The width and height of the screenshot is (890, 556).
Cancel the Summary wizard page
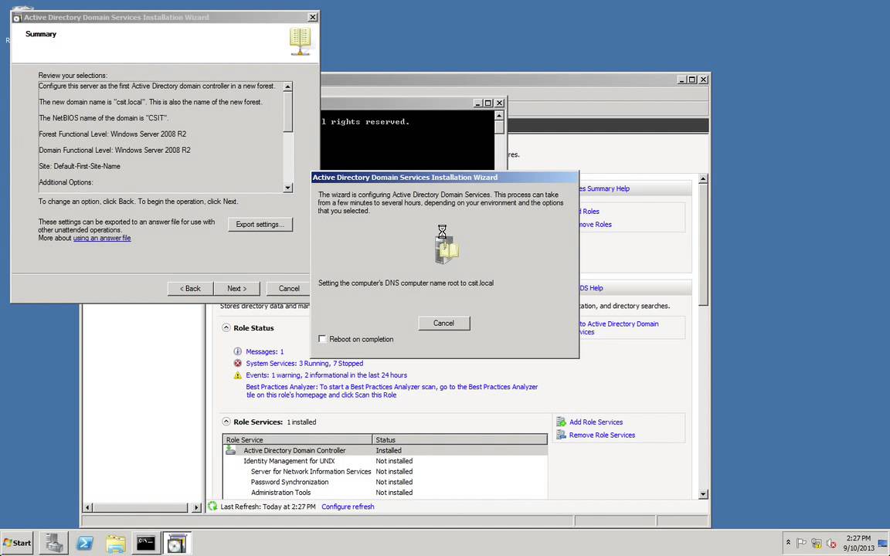point(289,288)
